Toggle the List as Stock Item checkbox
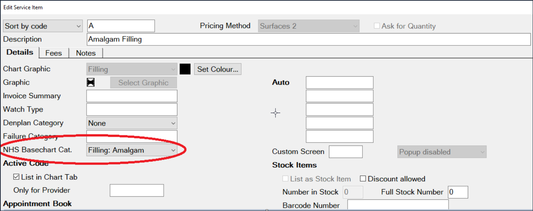Viewport: 533px width, 211px height. click(x=285, y=179)
